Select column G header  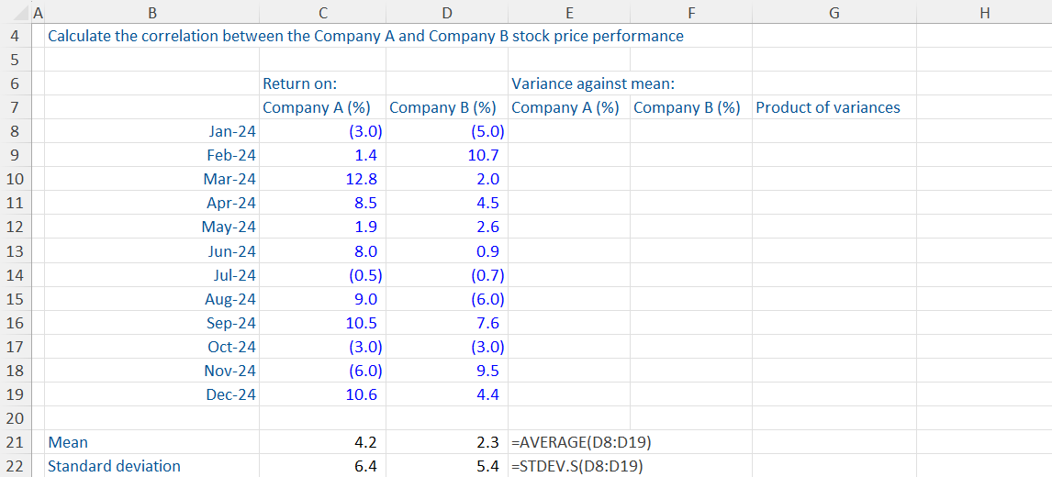(834, 12)
